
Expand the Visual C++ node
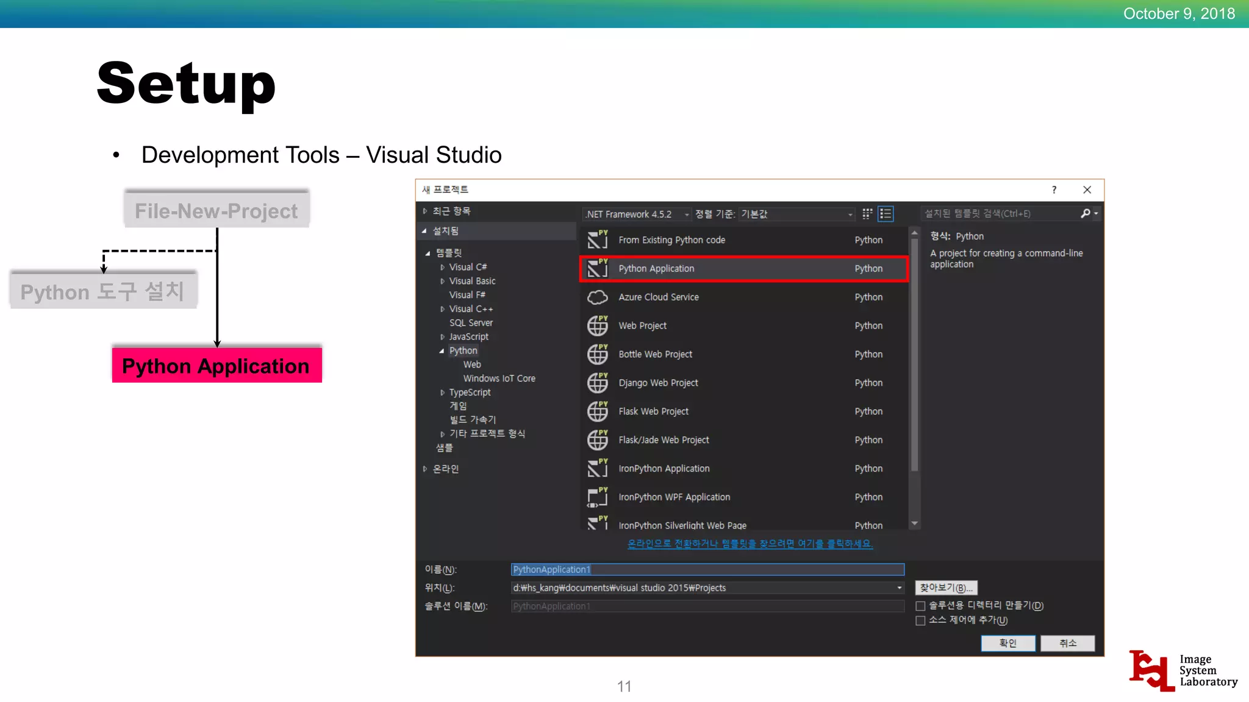[x=442, y=309]
